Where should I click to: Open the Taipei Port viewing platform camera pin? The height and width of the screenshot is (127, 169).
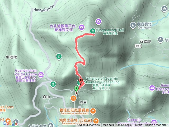(82, 27)
